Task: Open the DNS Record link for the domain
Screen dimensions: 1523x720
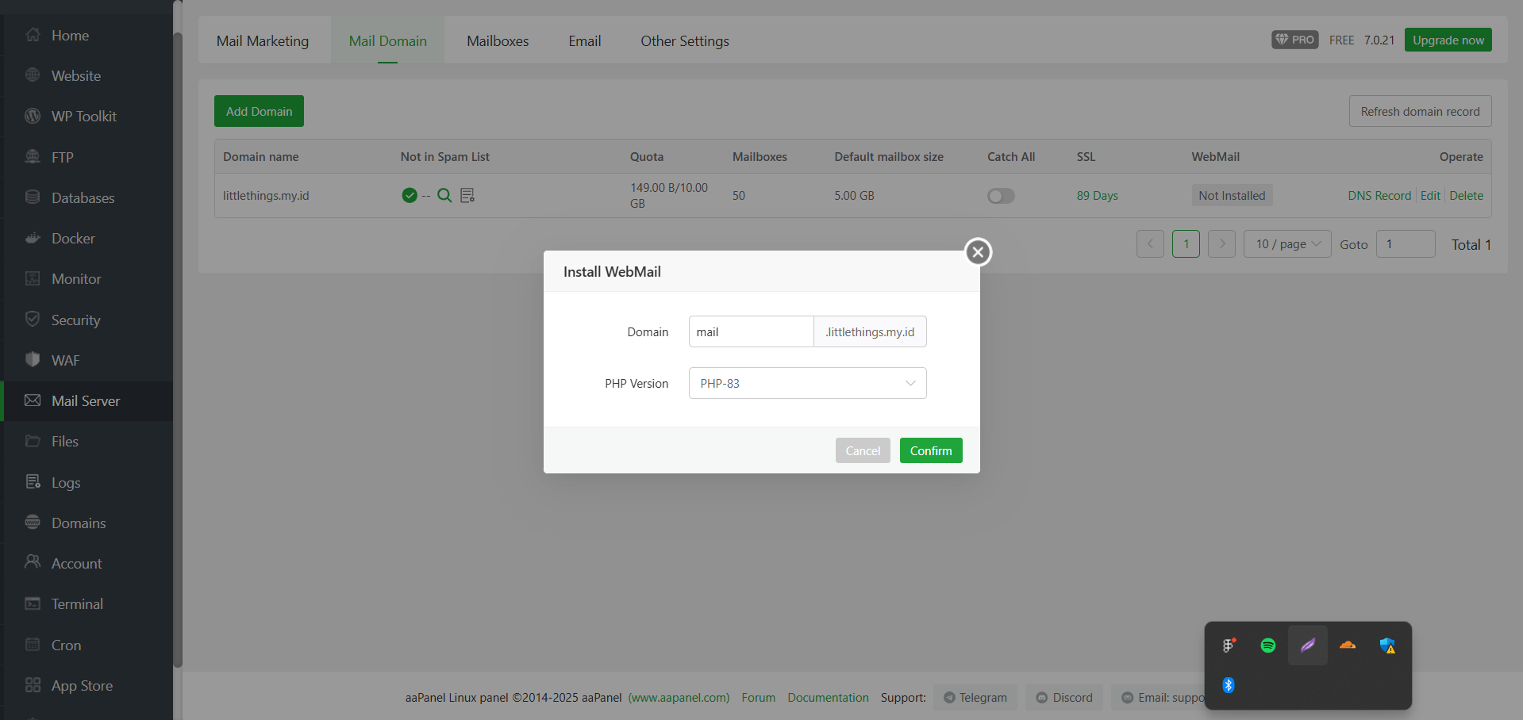Action: click(1379, 195)
